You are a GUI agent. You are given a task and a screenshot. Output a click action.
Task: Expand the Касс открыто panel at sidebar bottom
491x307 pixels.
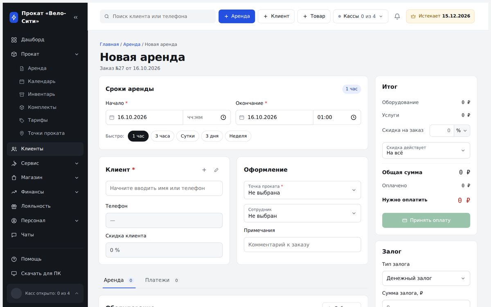pos(45,293)
